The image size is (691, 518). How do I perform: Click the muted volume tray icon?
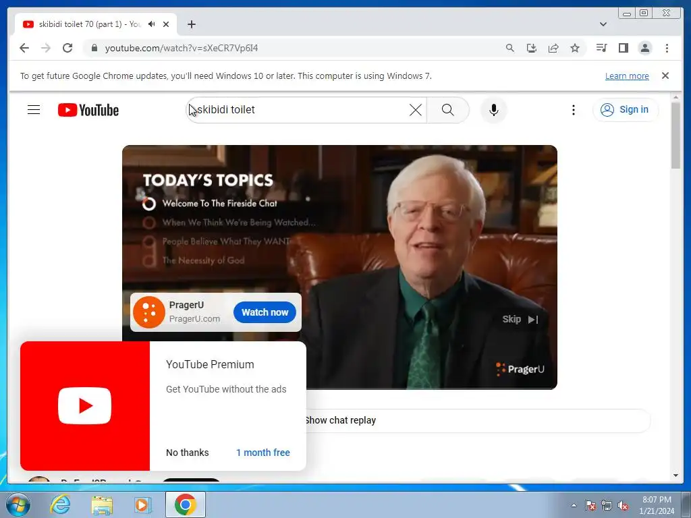[x=623, y=505]
